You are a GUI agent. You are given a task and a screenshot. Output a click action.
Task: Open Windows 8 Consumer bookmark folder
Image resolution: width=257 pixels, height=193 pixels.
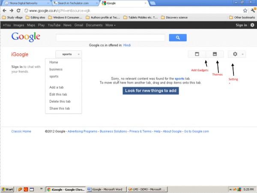pyautogui.click(x=65, y=18)
